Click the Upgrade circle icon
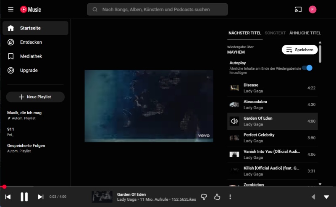 11,70
